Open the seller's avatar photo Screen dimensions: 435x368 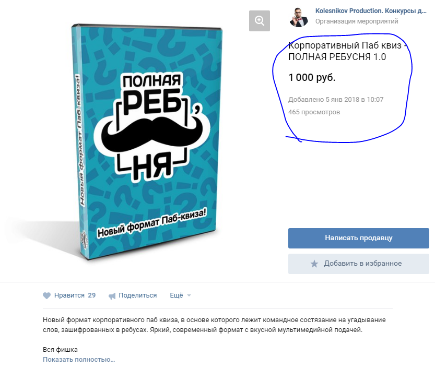[299, 16]
